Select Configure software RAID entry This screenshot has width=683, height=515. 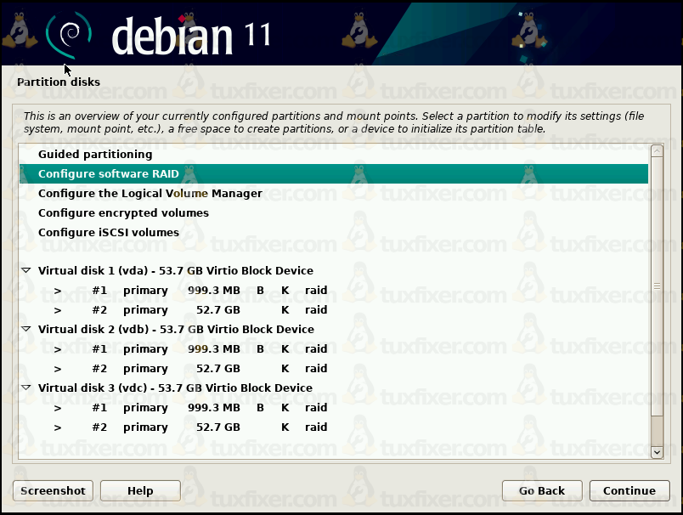[109, 174]
